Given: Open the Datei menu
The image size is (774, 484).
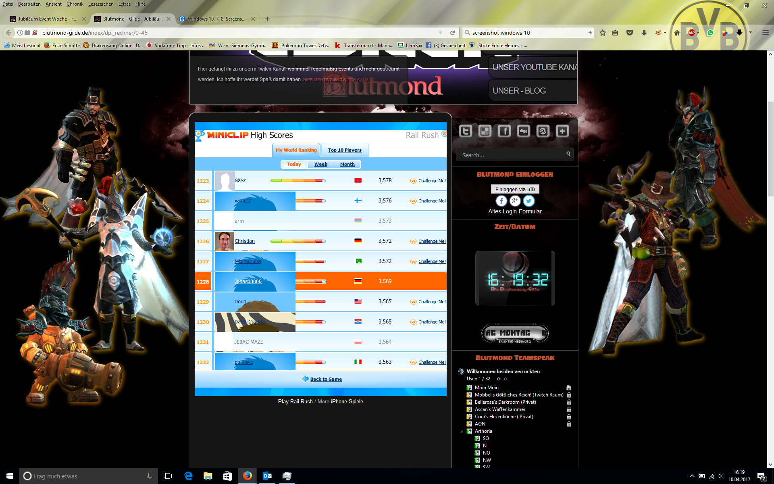Looking at the screenshot, I should 8,4.
